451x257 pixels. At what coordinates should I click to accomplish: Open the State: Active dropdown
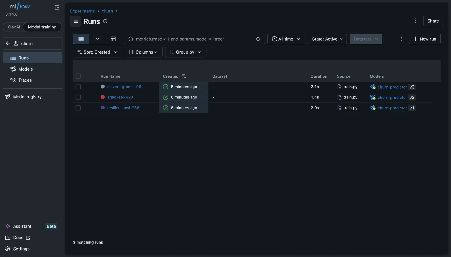[327, 39]
